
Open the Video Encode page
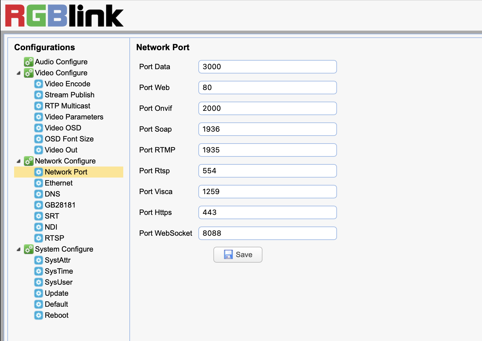pyautogui.click(x=67, y=84)
